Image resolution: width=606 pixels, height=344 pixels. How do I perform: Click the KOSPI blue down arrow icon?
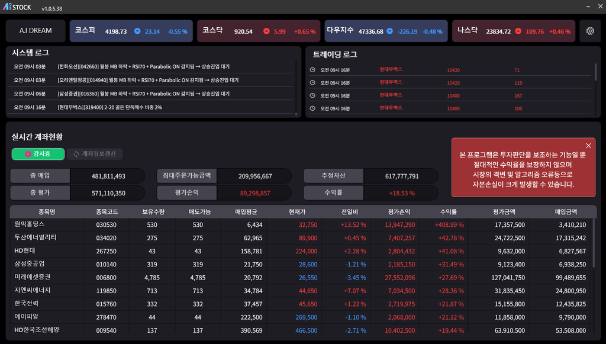coord(137,31)
